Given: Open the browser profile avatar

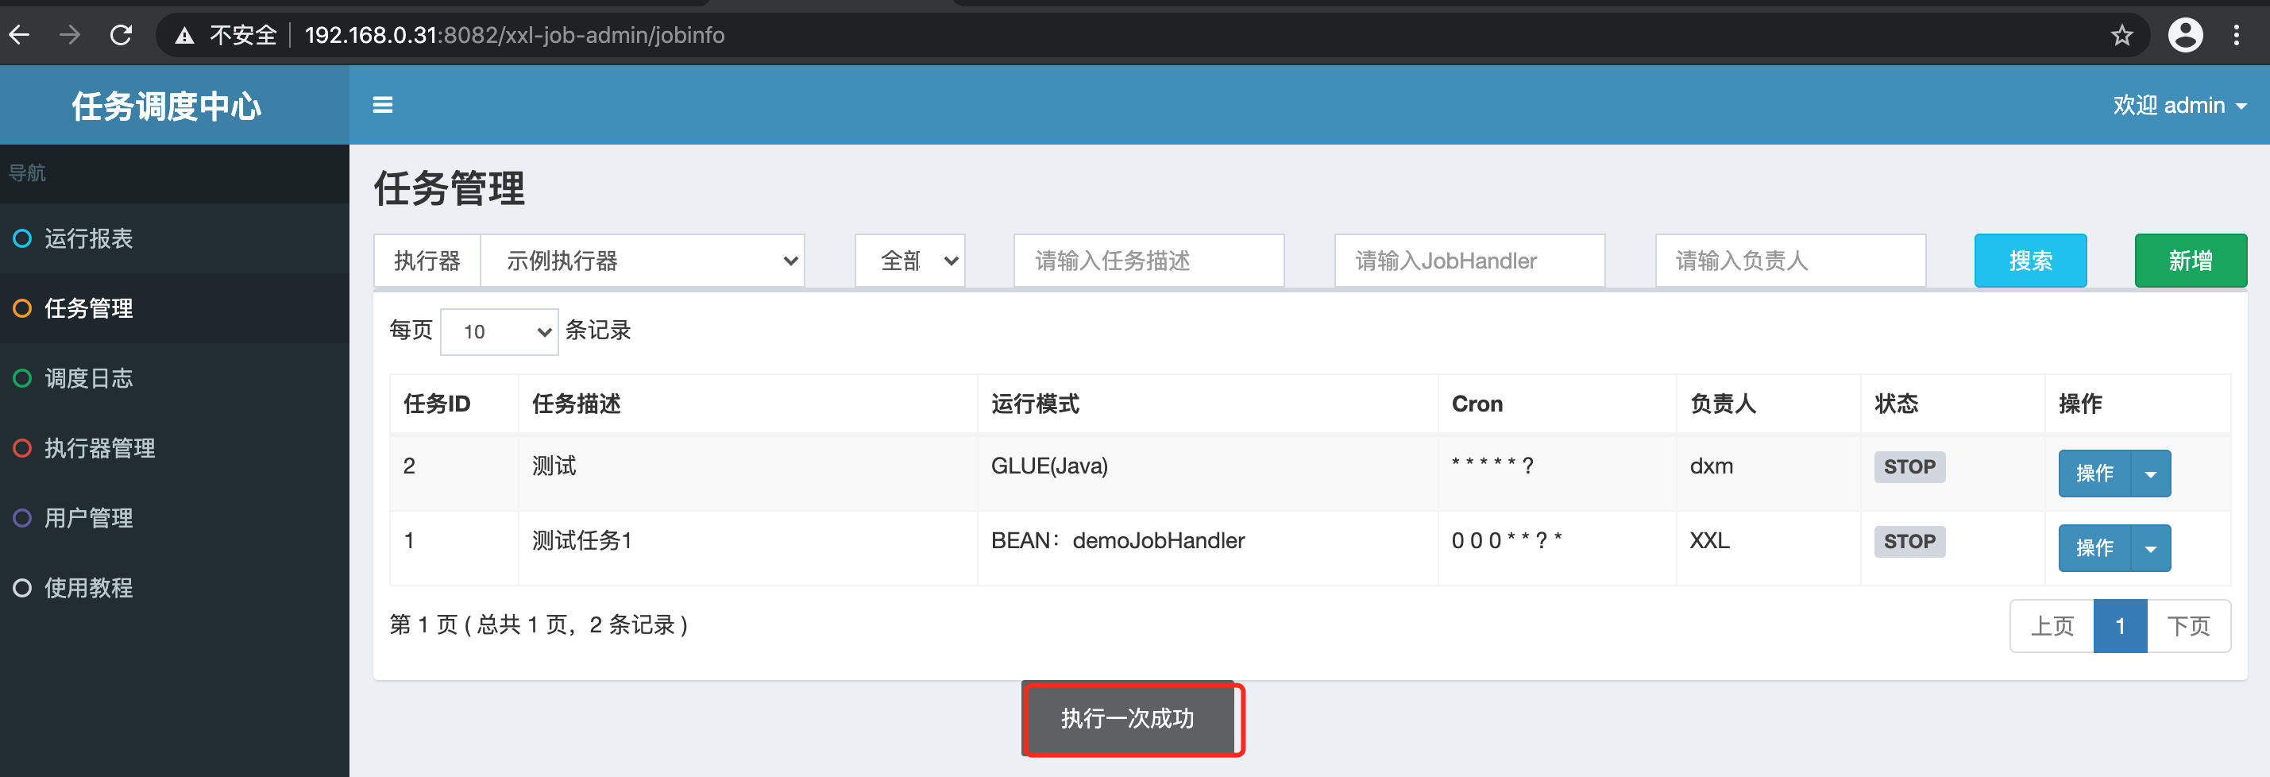Looking at the screenshot, I should click(2185, 35).
